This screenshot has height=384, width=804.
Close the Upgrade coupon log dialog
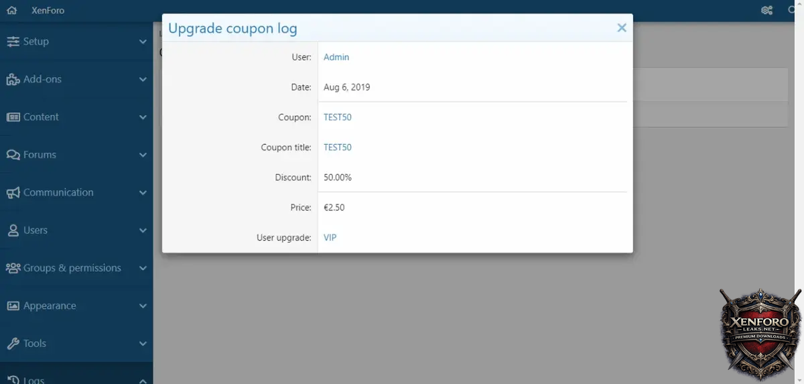click(622, 28)
